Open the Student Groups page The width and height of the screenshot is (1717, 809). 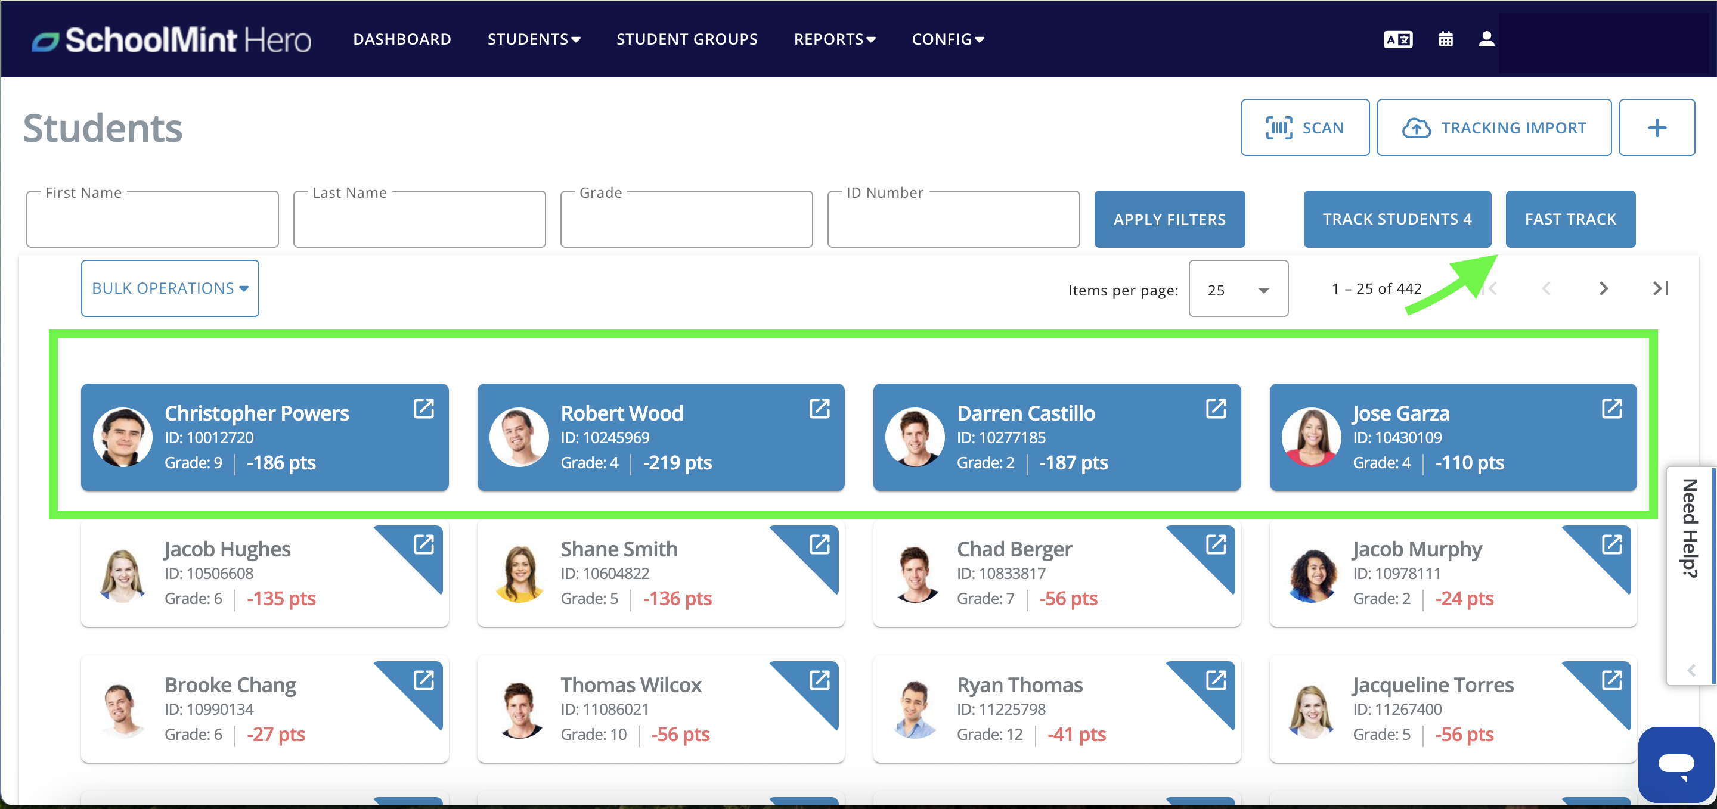coord(687,39)
